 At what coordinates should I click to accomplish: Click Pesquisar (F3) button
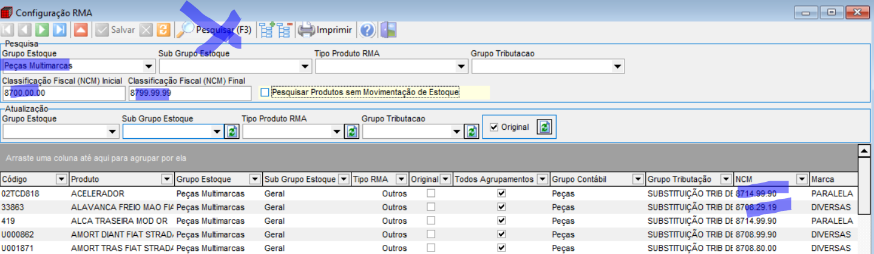point(214,30)
